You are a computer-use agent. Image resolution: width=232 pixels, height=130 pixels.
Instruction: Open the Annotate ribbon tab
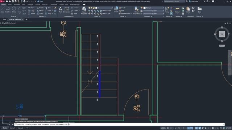[x=17, y=5]
